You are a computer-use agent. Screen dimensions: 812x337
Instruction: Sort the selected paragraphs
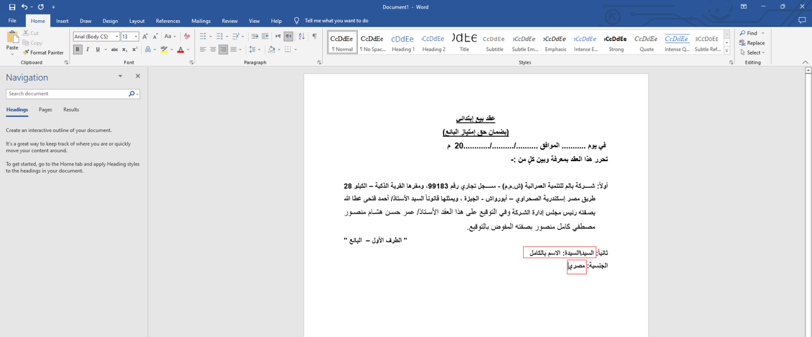[x=302, y=36]
